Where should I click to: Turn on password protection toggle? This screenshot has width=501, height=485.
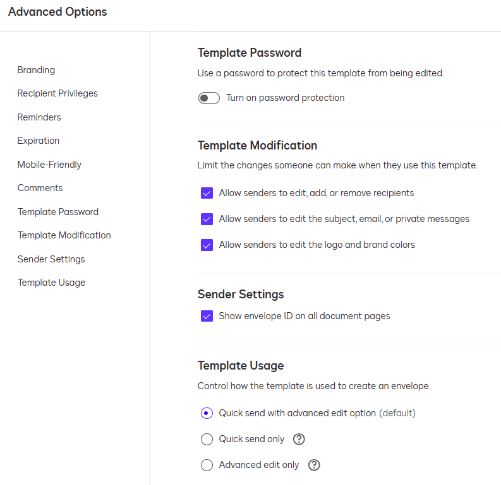coord(208,98)
